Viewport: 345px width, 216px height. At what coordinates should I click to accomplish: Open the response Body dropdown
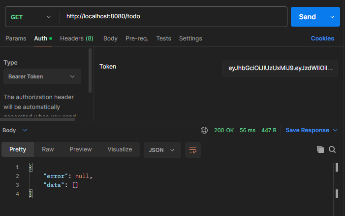coord(15,130)
